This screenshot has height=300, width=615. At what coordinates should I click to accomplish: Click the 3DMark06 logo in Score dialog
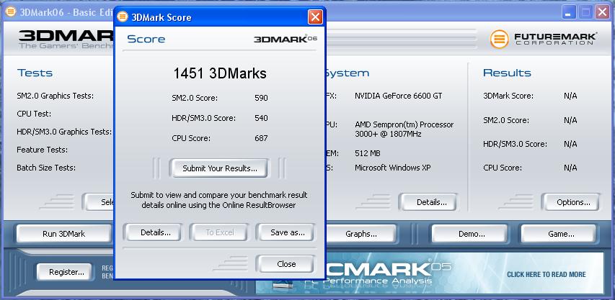pos(285,39)
